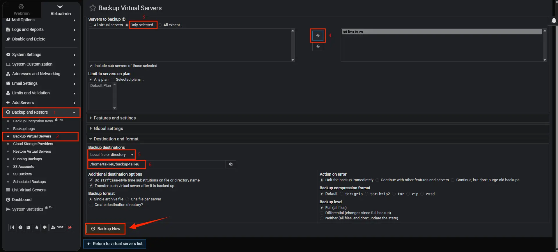Select Continue with other features and servers
Viewport: 558px width, 252px height.
pos(377,180)
